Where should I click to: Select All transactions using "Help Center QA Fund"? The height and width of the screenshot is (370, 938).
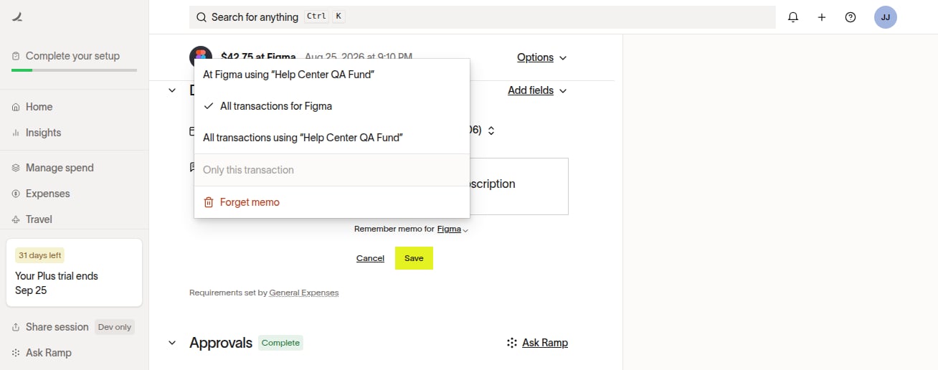pyautogui.click(x=332, y=138)
